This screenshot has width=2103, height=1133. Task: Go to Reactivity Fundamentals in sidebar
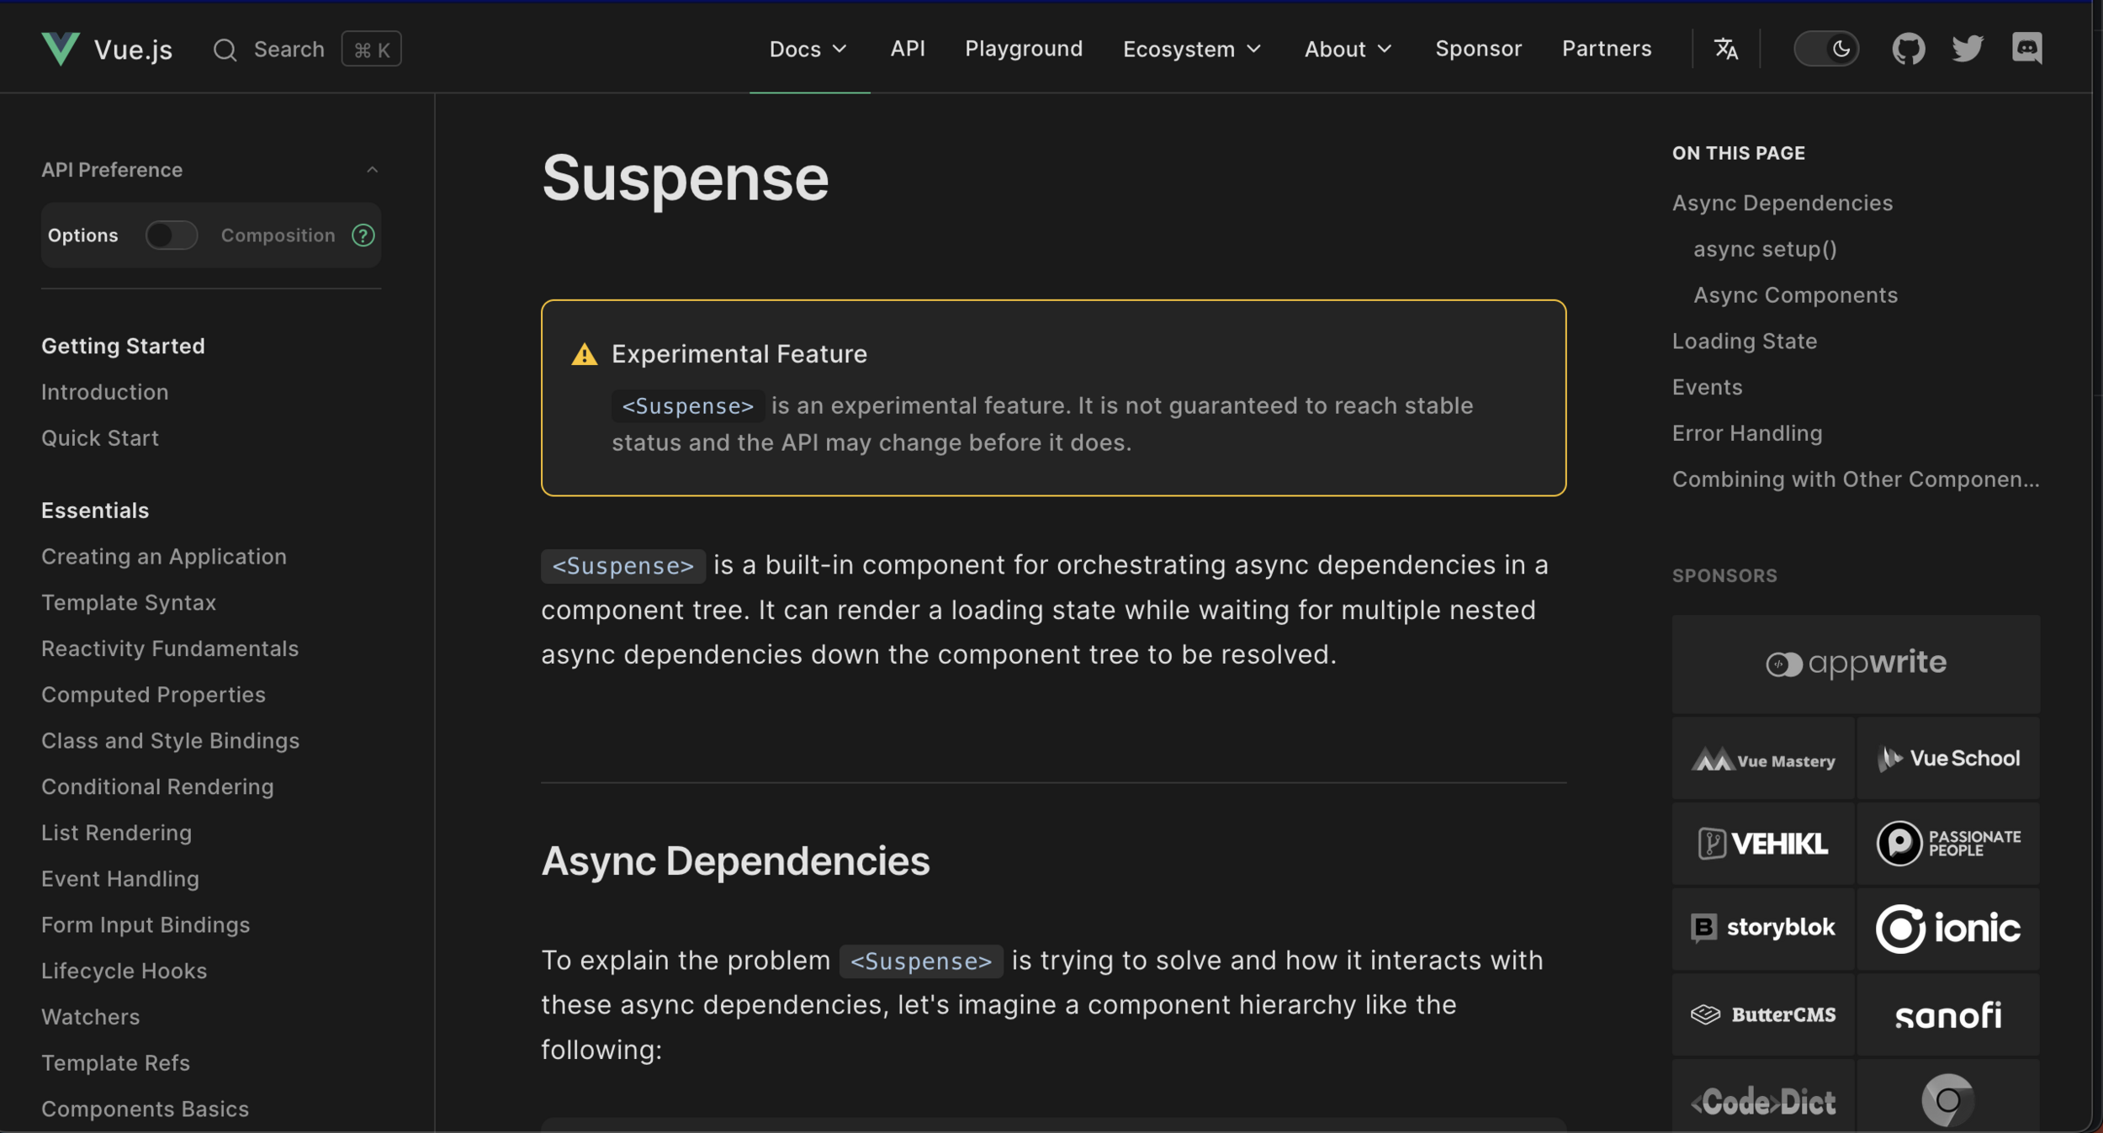[x=170, y=649]
